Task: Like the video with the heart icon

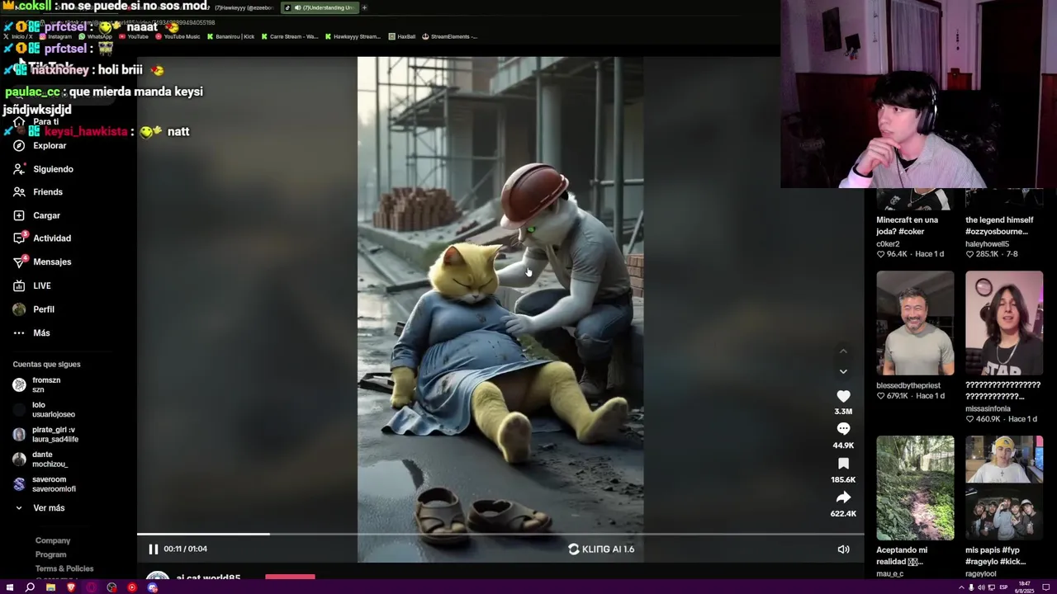Action: coord(843,396)
